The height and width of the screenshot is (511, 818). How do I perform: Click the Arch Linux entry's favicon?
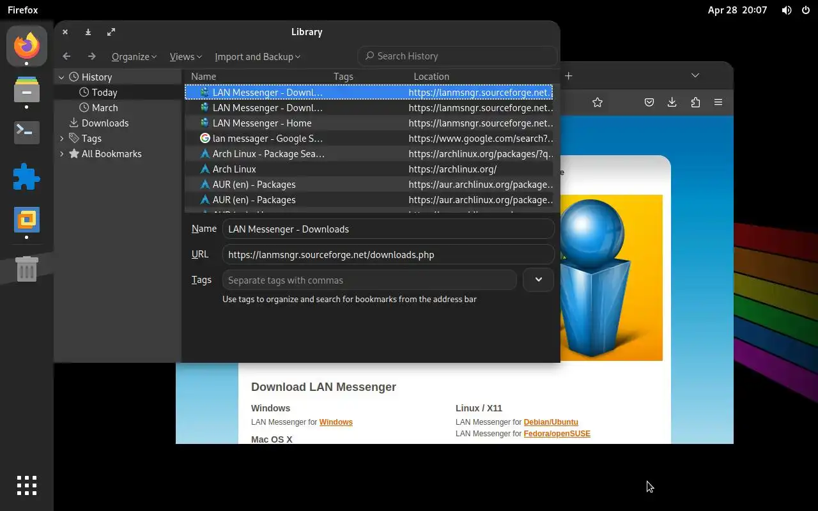(204, 169)
